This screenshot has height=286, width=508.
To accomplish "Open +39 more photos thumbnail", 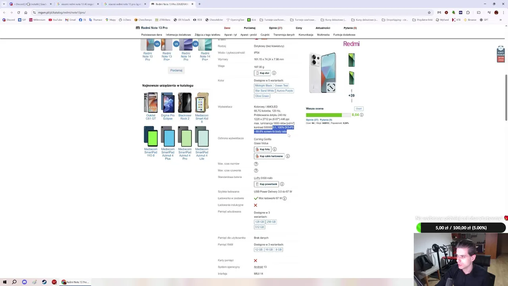I will coord(351,95).
